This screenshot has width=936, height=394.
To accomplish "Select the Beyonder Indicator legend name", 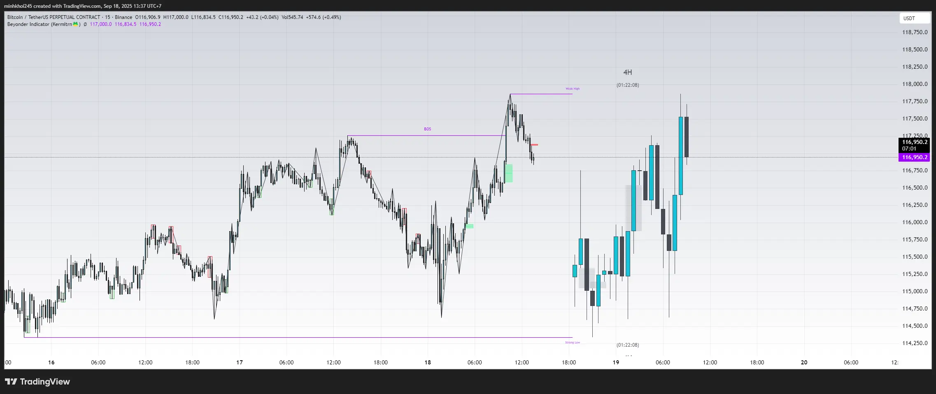I will pos(40,24).
